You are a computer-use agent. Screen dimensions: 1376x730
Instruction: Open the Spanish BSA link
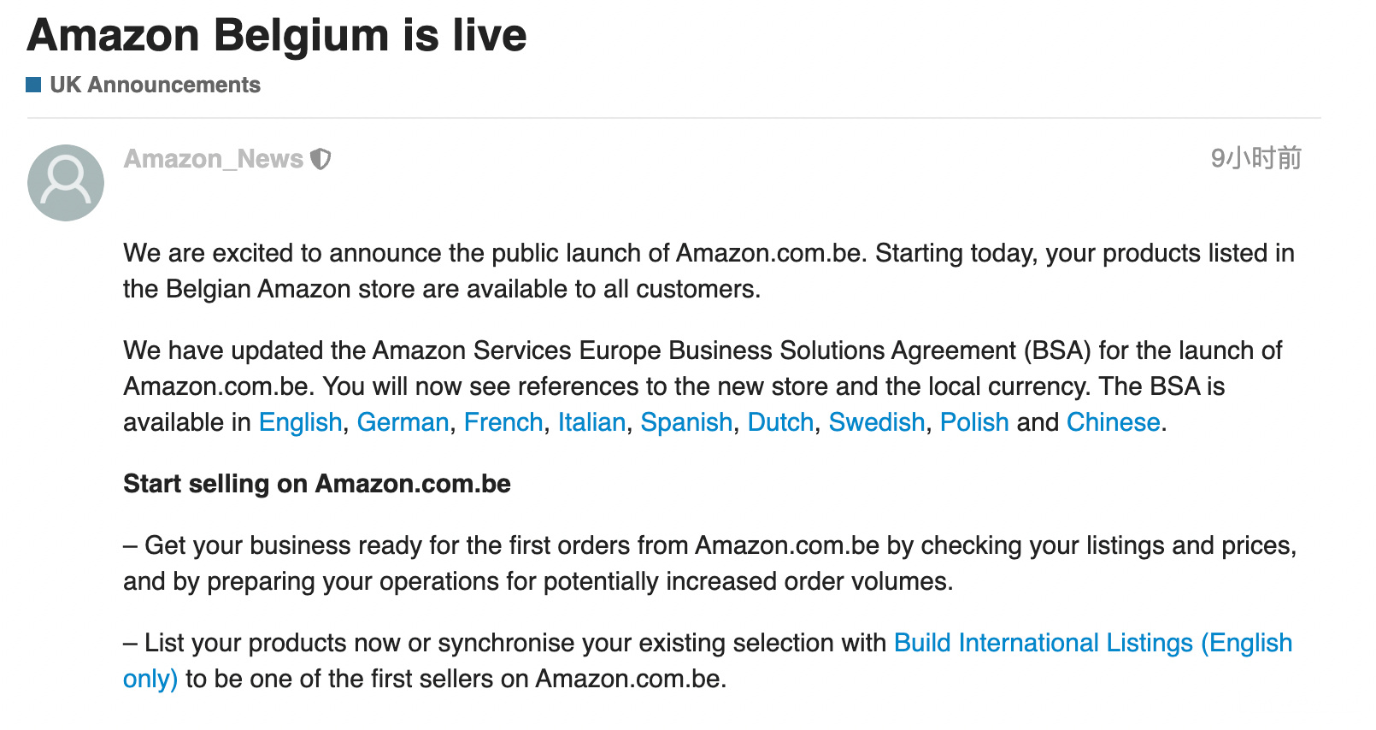pos(686,422)
